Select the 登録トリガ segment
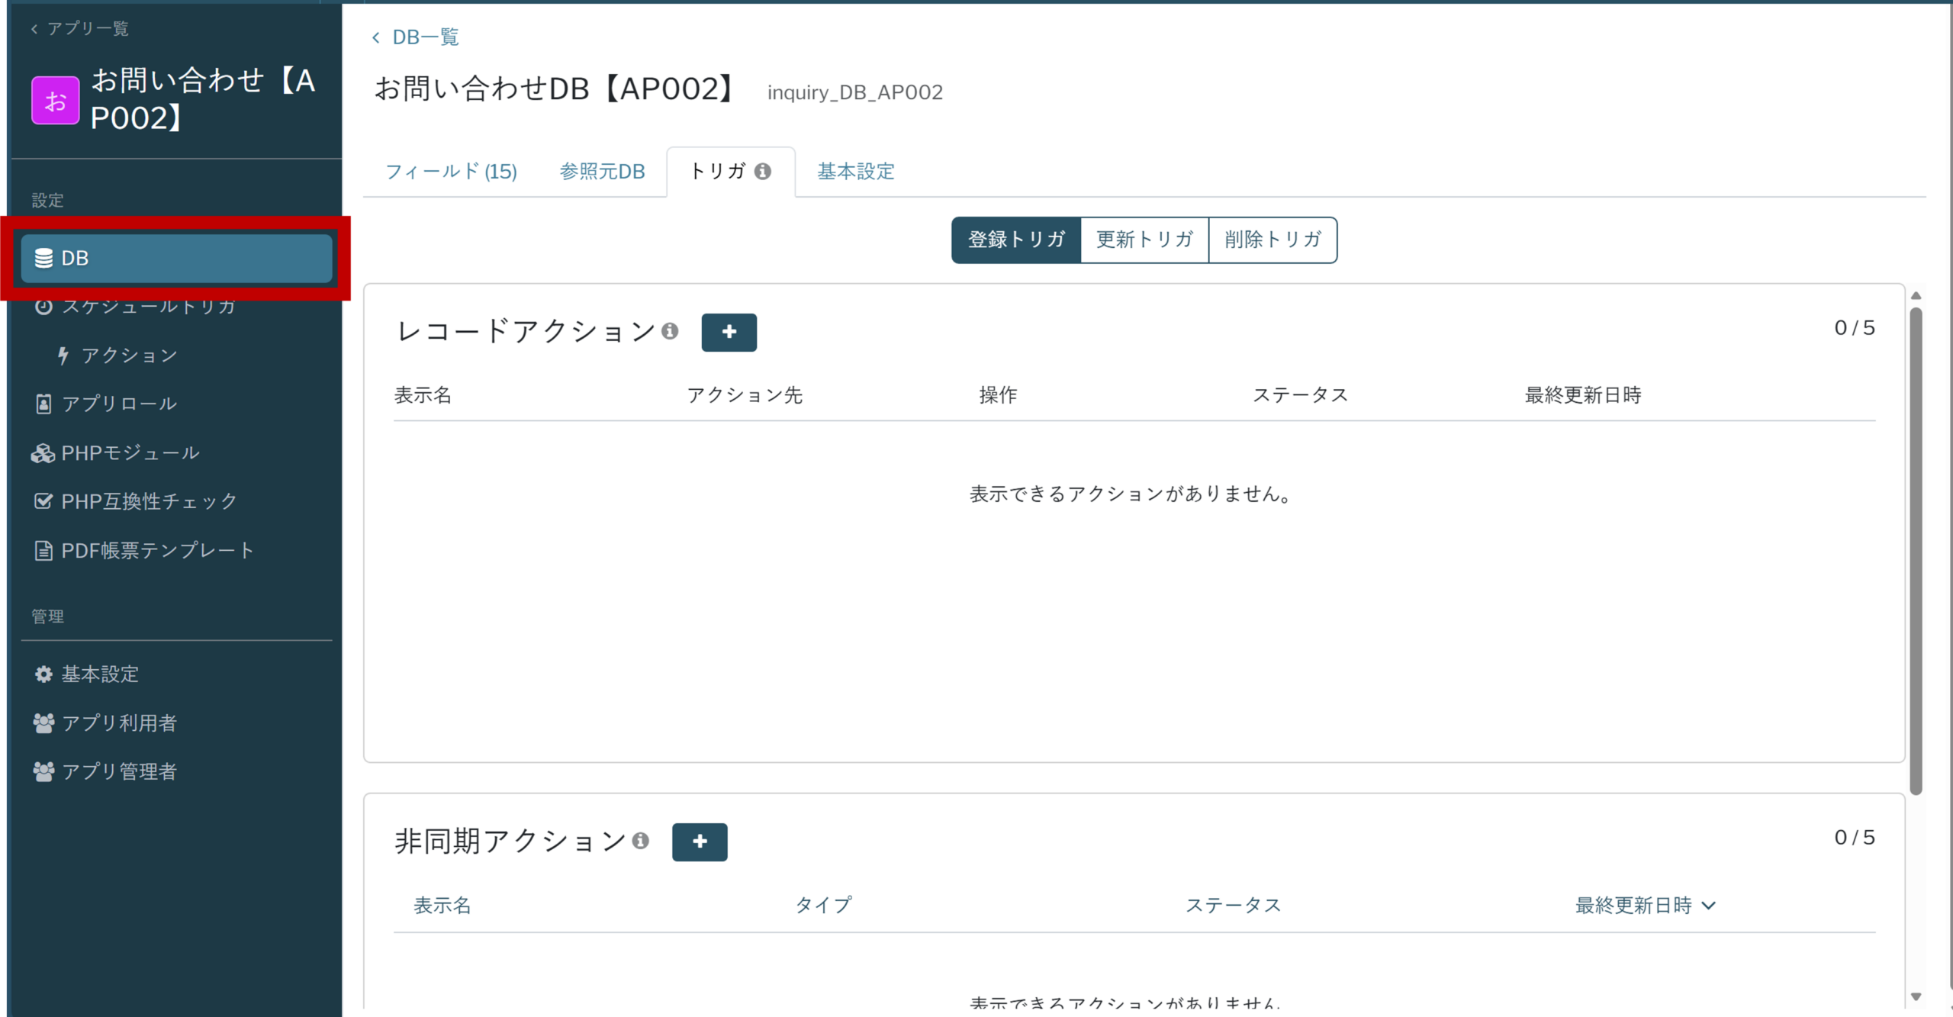 (x=1015, y=240)
